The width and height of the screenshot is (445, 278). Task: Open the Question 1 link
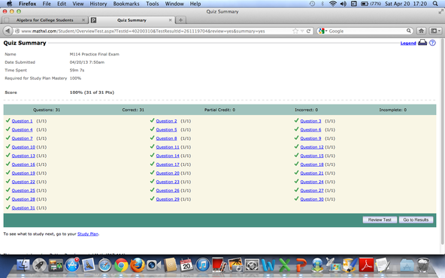[x=22, y=121]
